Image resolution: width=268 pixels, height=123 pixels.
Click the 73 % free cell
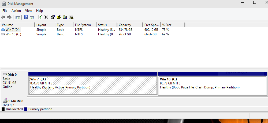[x=166, y=30]
